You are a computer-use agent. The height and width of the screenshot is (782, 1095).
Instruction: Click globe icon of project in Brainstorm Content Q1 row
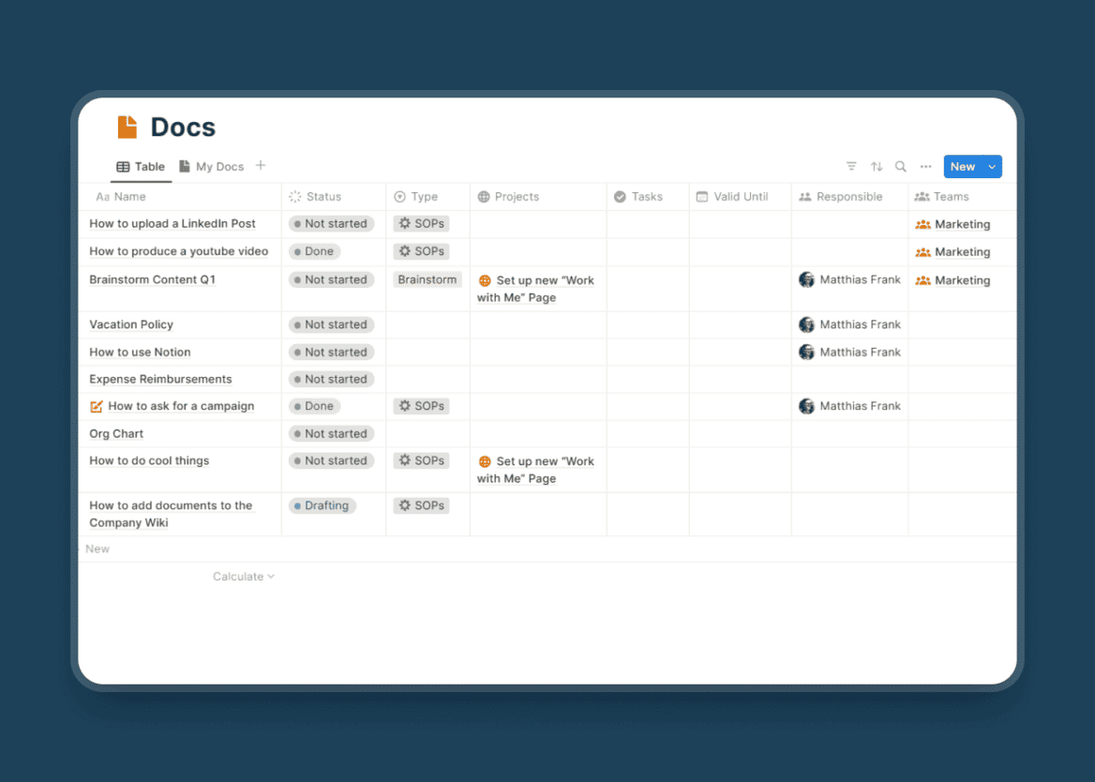(x=485, y=280)
